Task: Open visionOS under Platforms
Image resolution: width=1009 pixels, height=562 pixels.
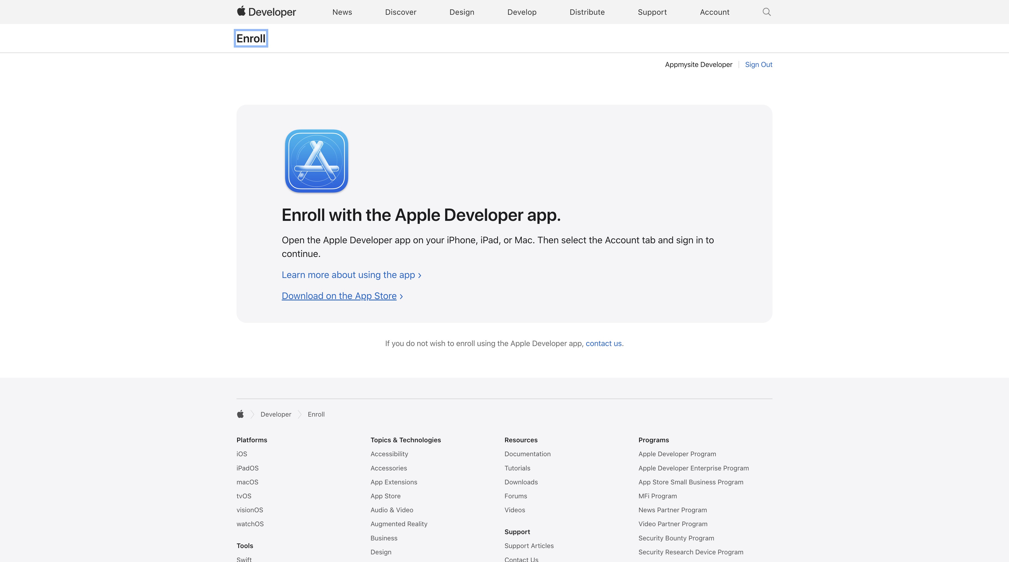Action: [250, 510]
